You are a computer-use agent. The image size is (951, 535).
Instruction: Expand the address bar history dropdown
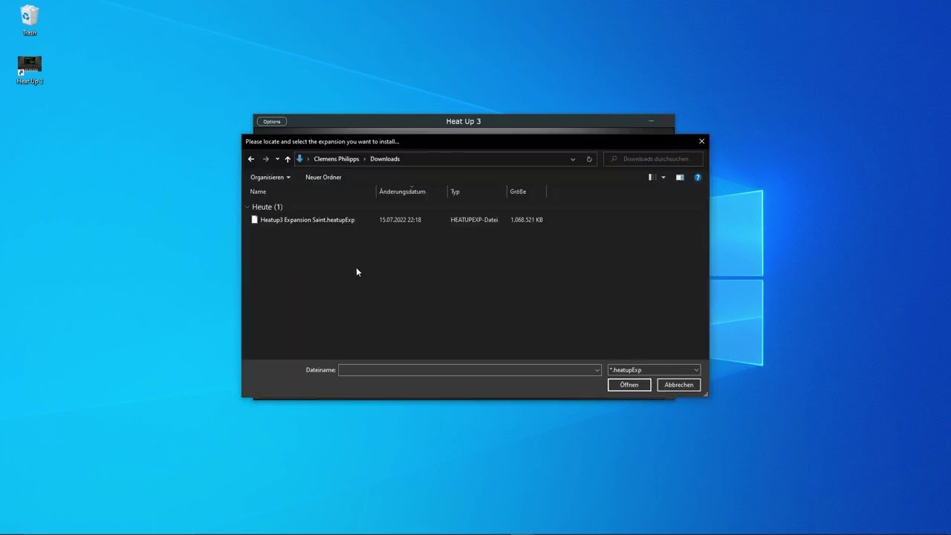click(573, 159)
